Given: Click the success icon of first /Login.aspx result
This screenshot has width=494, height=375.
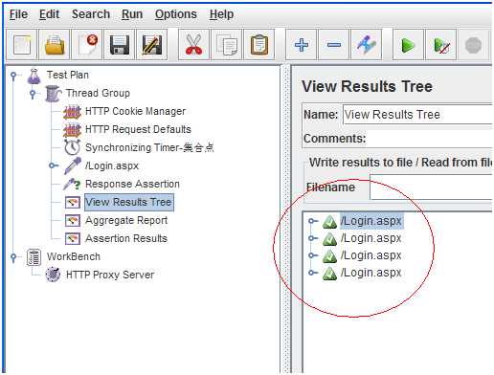Looking at the screenshot, I should tap(329, 221).
